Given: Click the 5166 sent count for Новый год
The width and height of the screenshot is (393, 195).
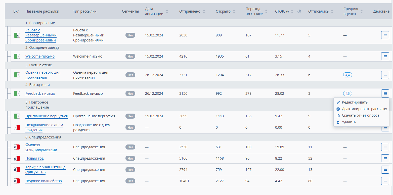Looking at the screenshot, I should [183, 158].
